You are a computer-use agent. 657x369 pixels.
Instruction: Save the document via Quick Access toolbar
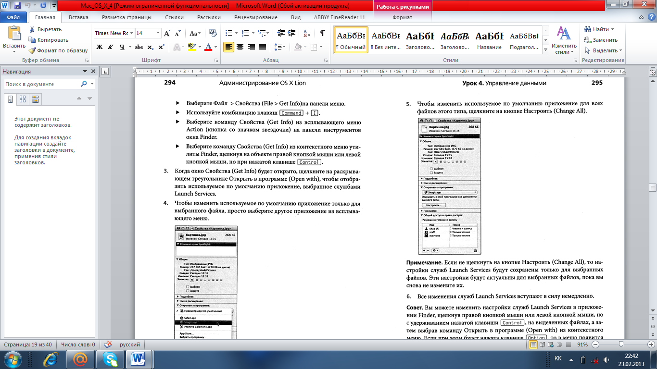click(x=17, y=6)
